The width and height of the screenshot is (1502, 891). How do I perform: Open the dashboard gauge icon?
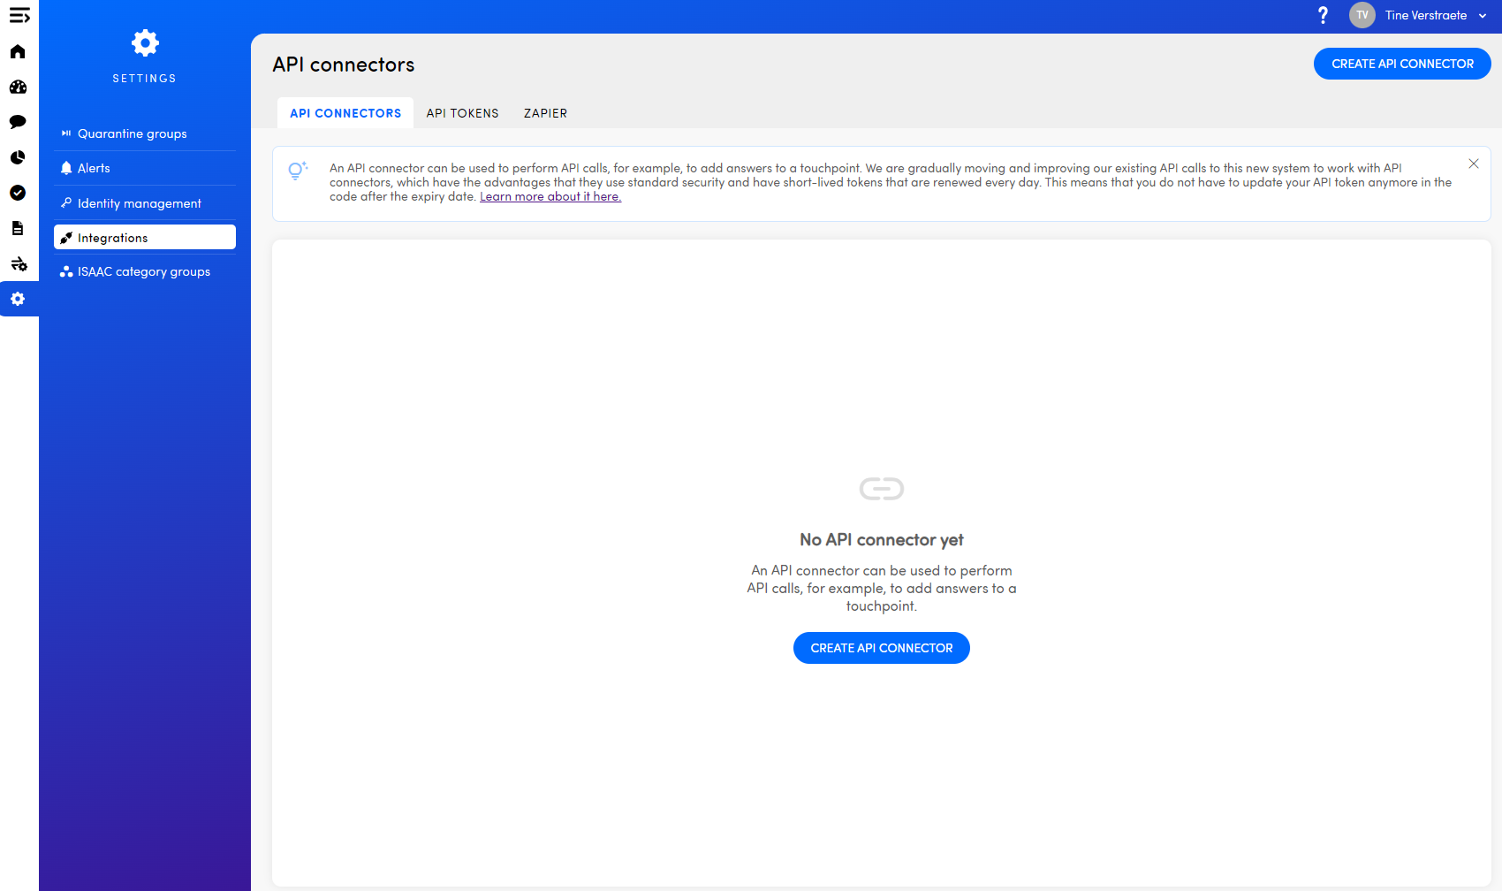(18, 87)
